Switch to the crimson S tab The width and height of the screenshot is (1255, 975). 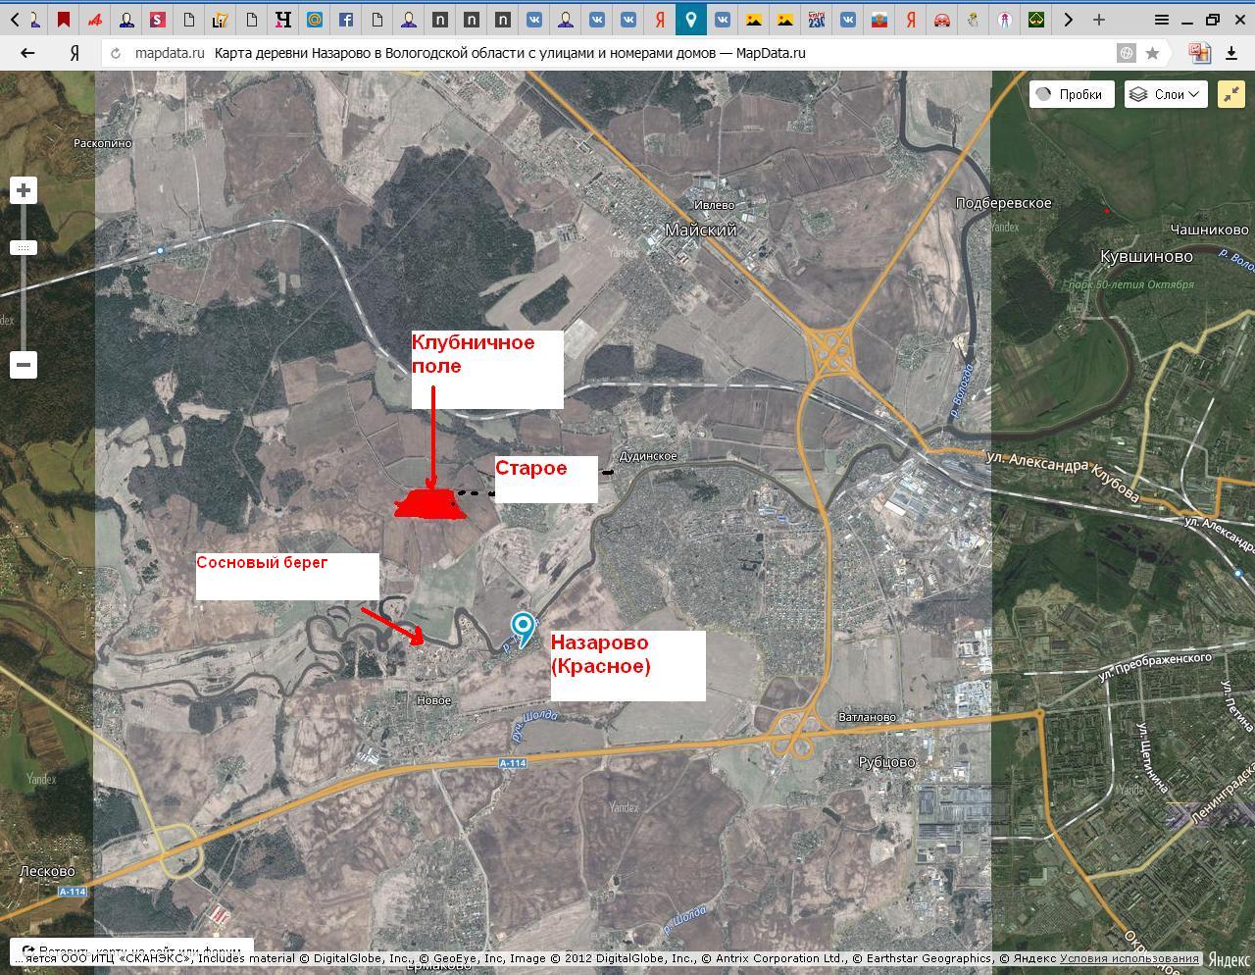click(158, 20)
